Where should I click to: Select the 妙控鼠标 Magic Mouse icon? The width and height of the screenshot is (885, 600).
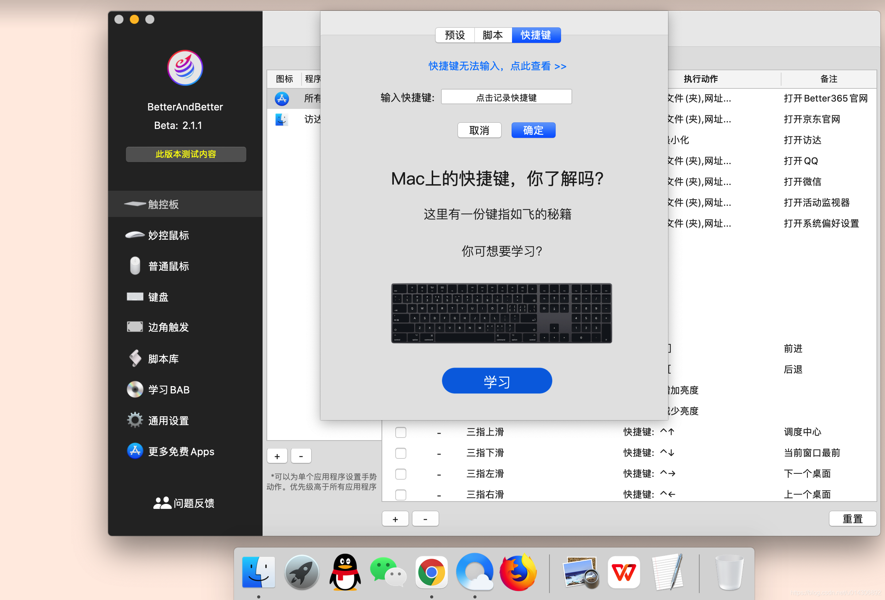[x=135, y=235]
